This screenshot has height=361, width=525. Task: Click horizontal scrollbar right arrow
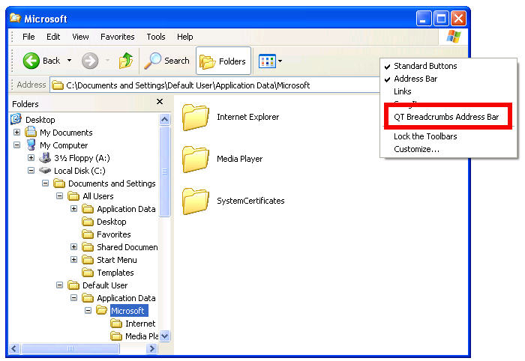[152, 348]
